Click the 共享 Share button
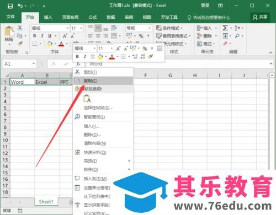 pos(260,17)
